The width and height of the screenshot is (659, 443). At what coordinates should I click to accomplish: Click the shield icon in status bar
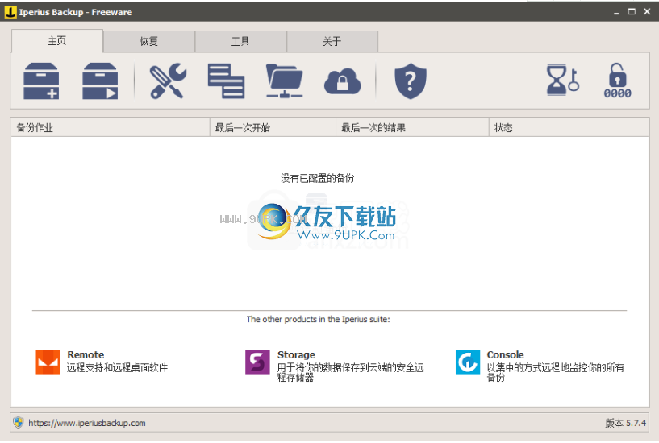(18, 422)
